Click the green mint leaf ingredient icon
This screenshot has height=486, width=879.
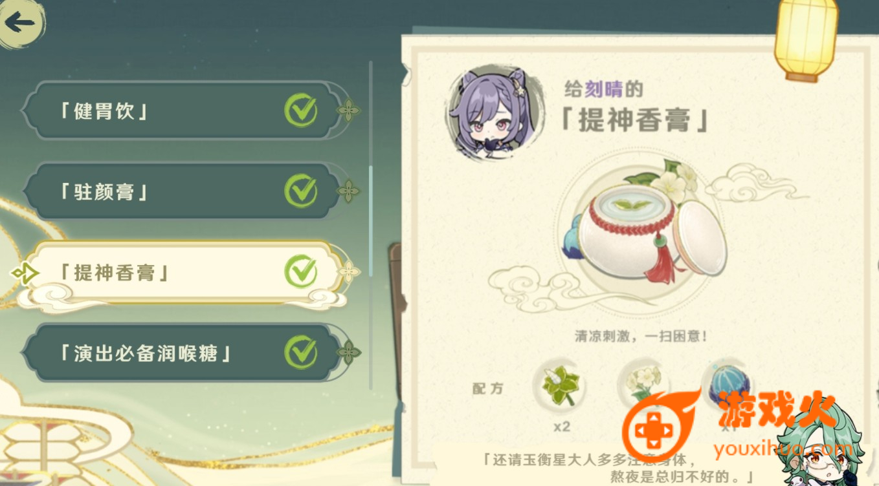click(561, 386)
